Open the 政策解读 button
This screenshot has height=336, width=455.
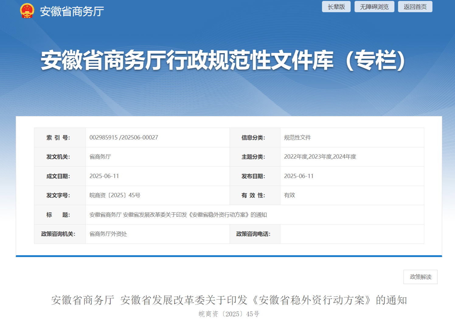pyautogui.click(x=420, y=277)
